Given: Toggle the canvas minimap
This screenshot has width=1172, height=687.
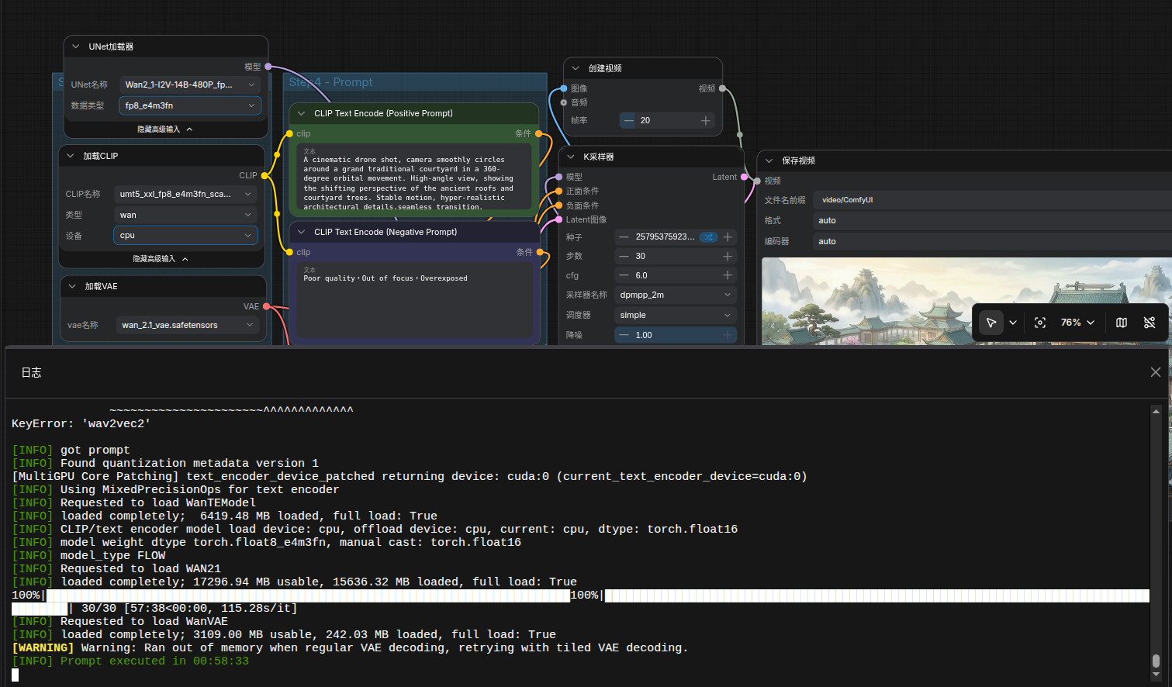Looking at the screenshot, I should tap(1122, 323).
